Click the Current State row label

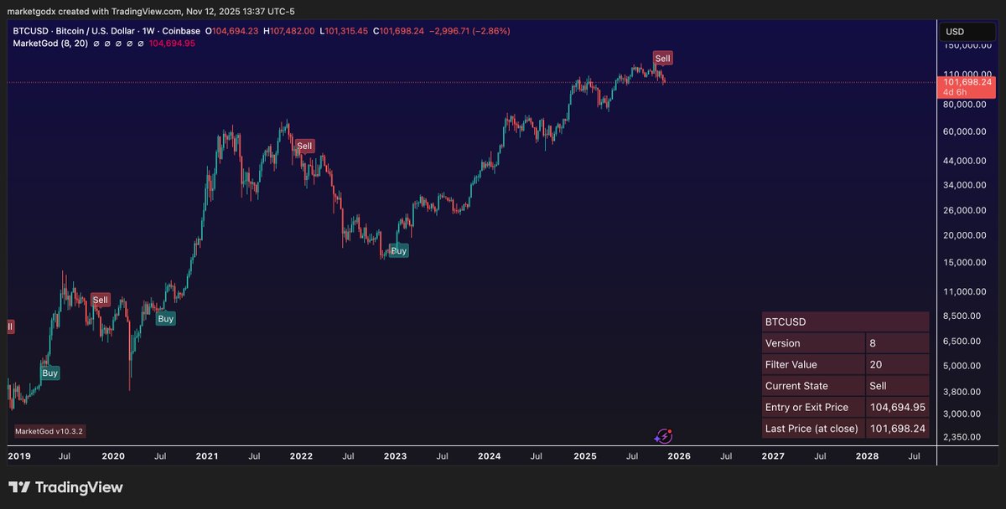click(813, 386)
